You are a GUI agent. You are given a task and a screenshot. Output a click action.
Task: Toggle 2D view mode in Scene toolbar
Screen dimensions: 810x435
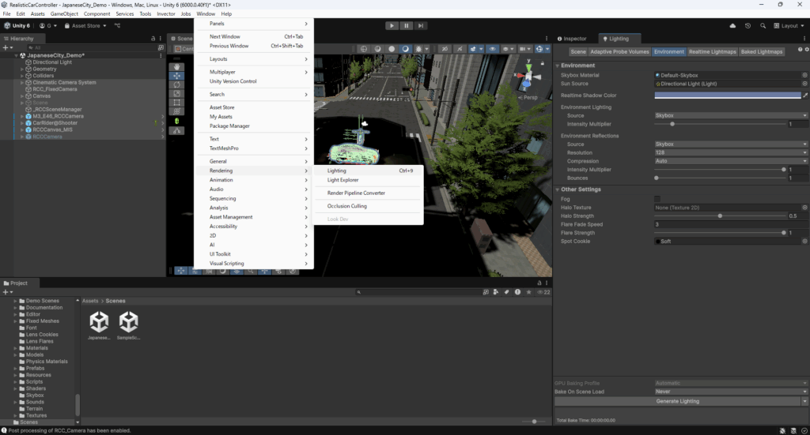(x=445, y=49)
